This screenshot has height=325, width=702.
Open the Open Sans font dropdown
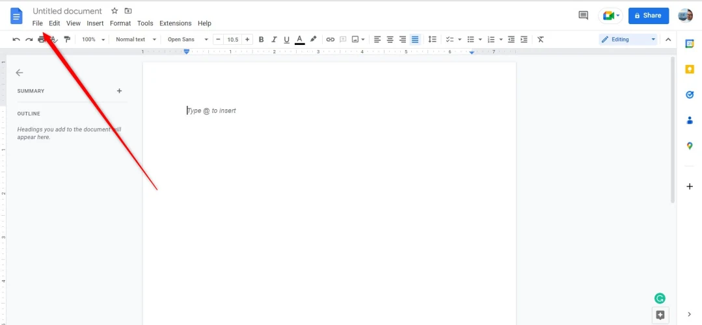pos(187,40)
